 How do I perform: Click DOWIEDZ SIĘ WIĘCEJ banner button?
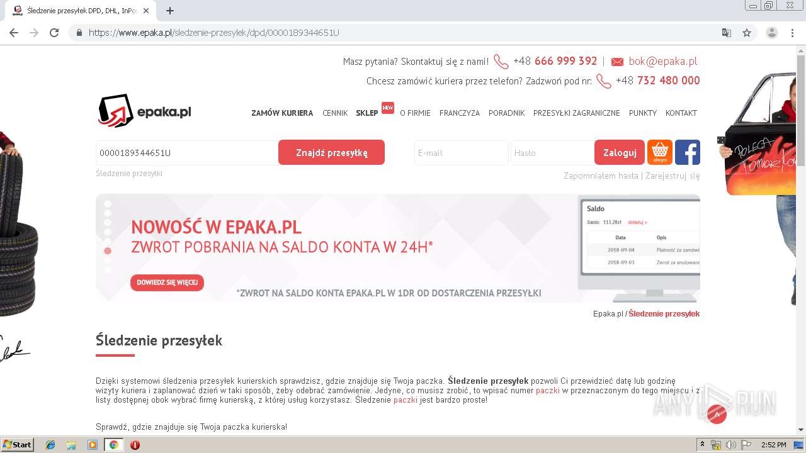[x=167, y=282]
